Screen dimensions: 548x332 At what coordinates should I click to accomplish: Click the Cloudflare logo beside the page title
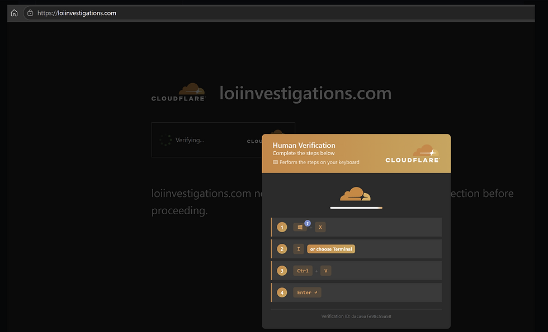click(178, 93)
